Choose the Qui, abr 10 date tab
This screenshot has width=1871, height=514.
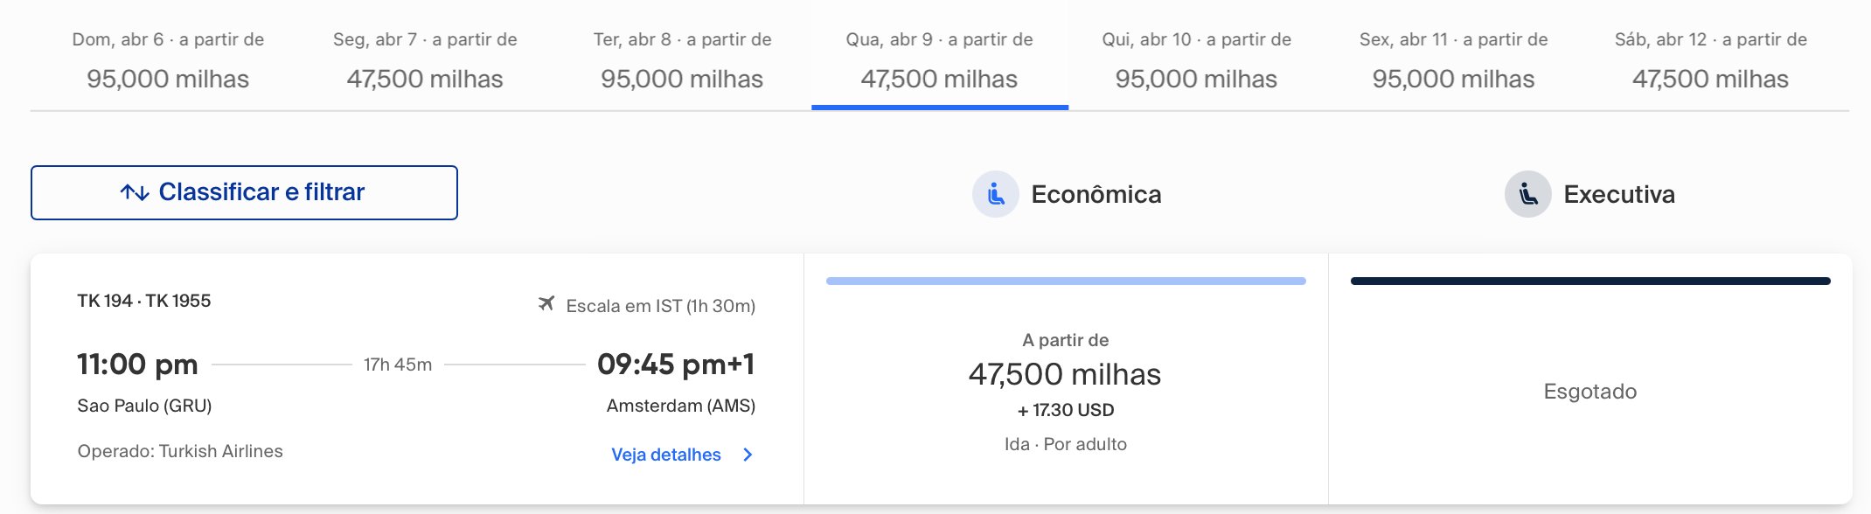[x=1197, y=61]
